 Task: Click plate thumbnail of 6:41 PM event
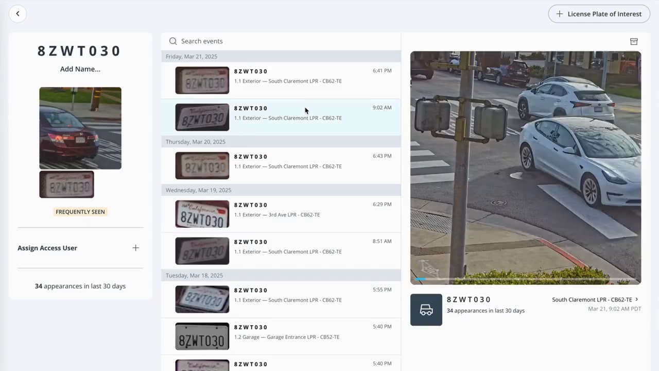202,80
